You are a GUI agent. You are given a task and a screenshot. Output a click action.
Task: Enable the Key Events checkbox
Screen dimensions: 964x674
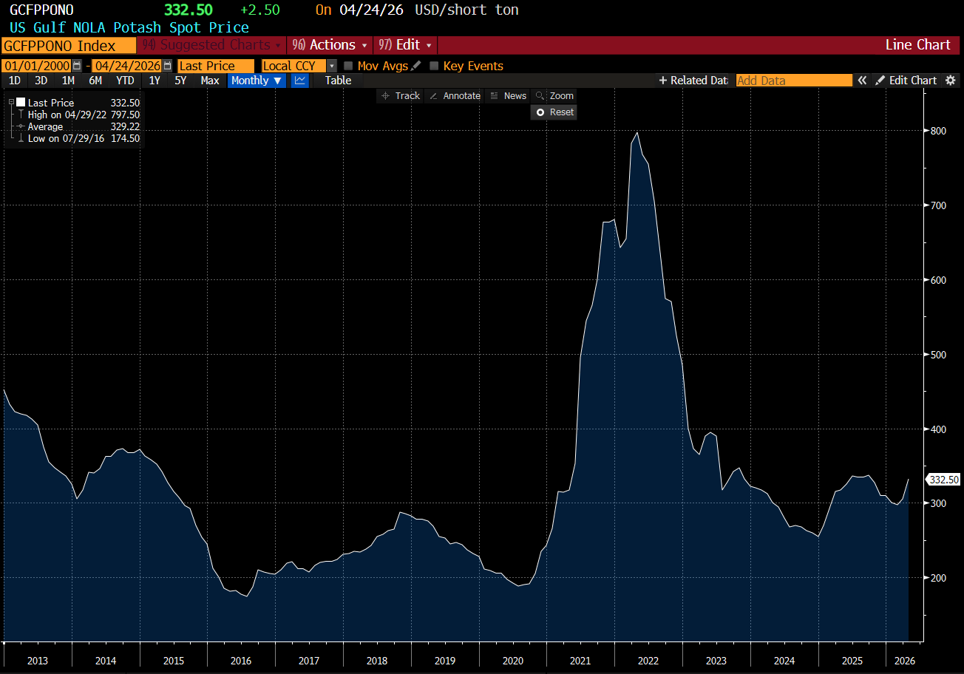click(434, 66)
